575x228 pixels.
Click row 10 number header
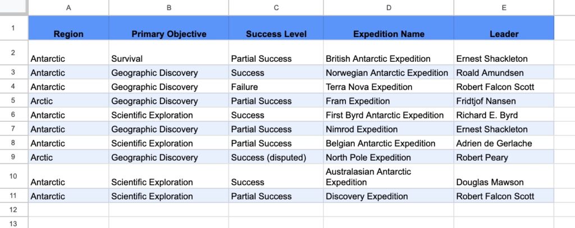coord(13,177)
